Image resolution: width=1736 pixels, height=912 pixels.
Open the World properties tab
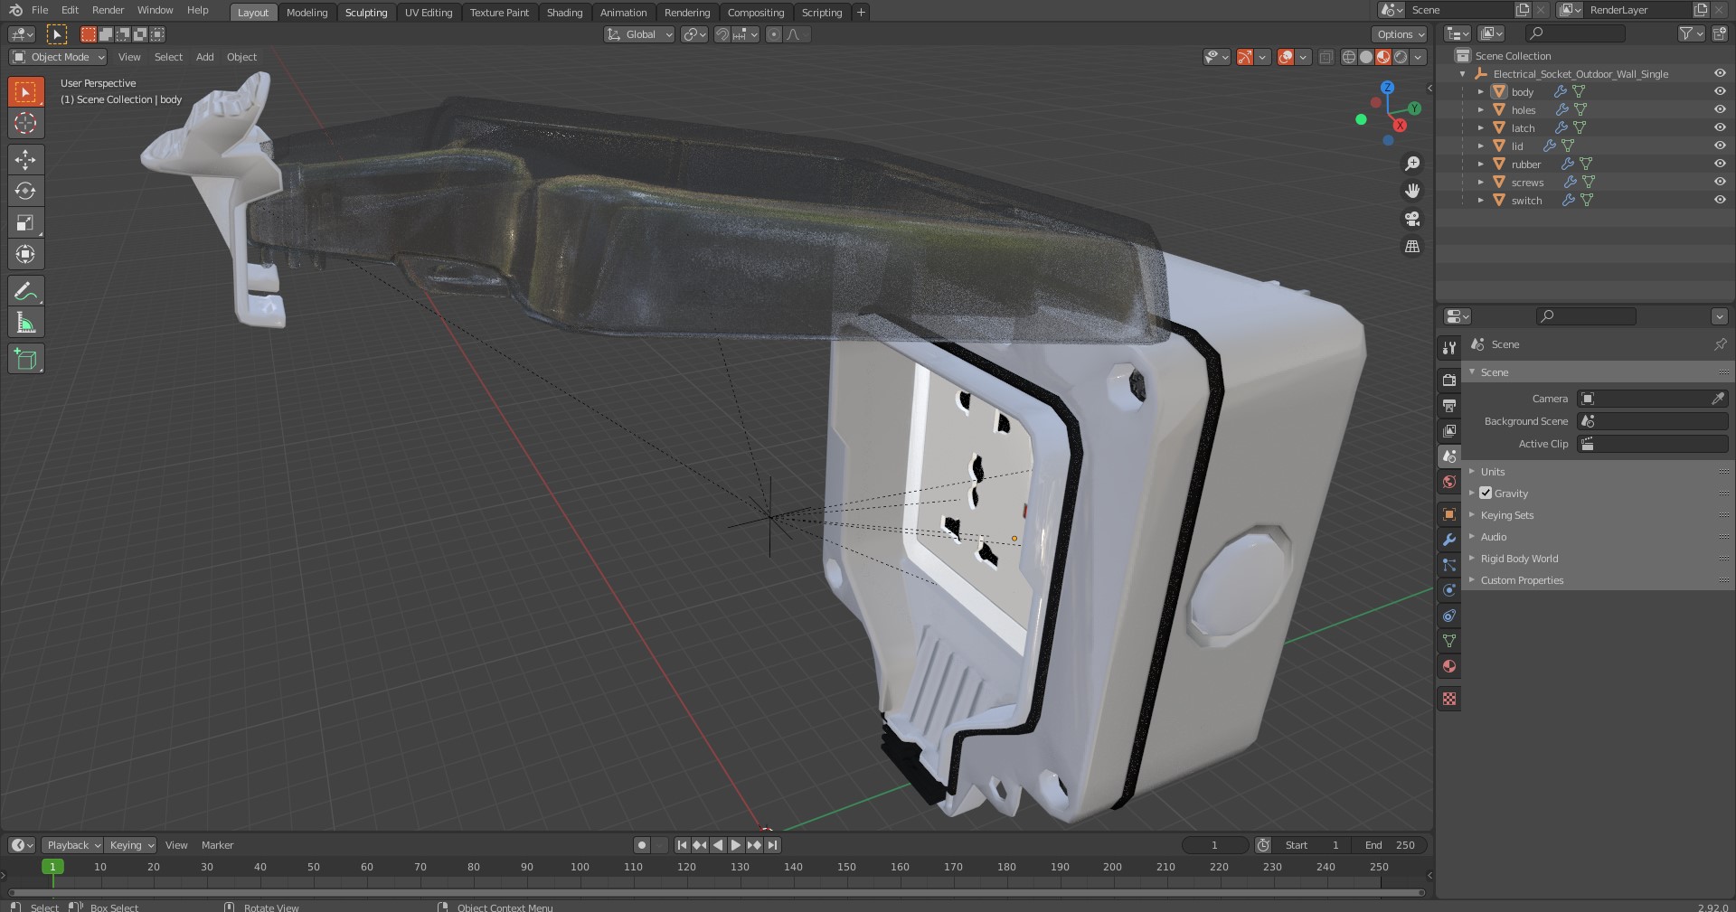pyautogui.click(x=1449, y=482)
